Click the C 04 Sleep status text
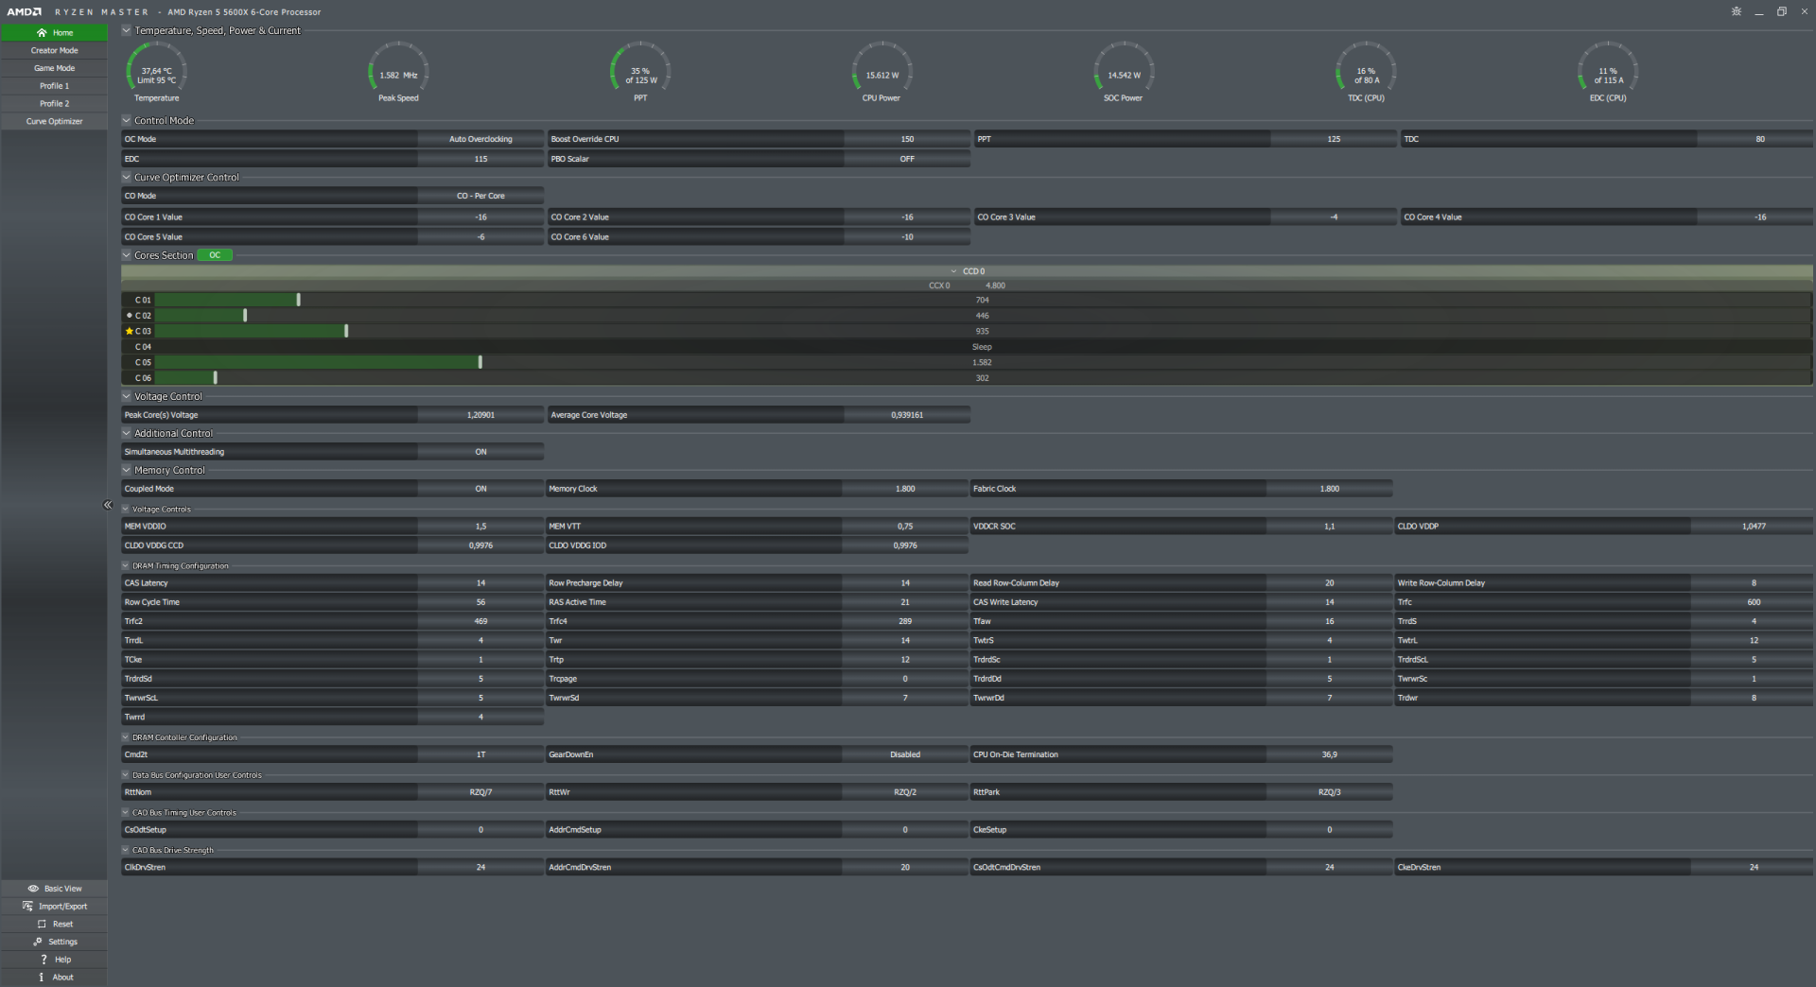 982,347
